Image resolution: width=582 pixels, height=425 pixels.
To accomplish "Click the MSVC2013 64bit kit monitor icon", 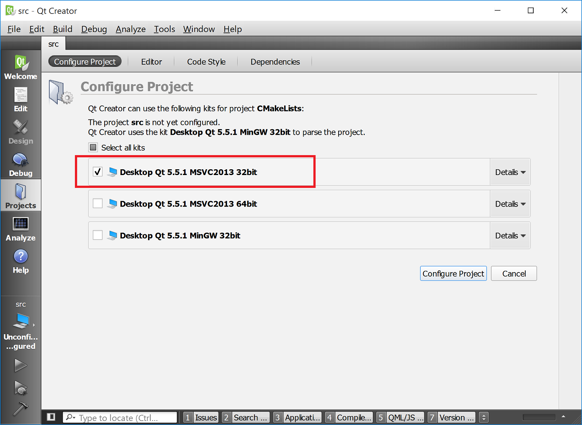I will 113,204.
